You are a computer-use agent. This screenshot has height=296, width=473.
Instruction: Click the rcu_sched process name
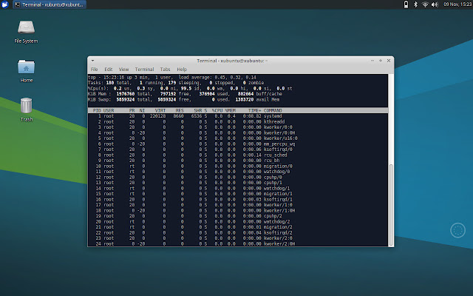point(276,155)
